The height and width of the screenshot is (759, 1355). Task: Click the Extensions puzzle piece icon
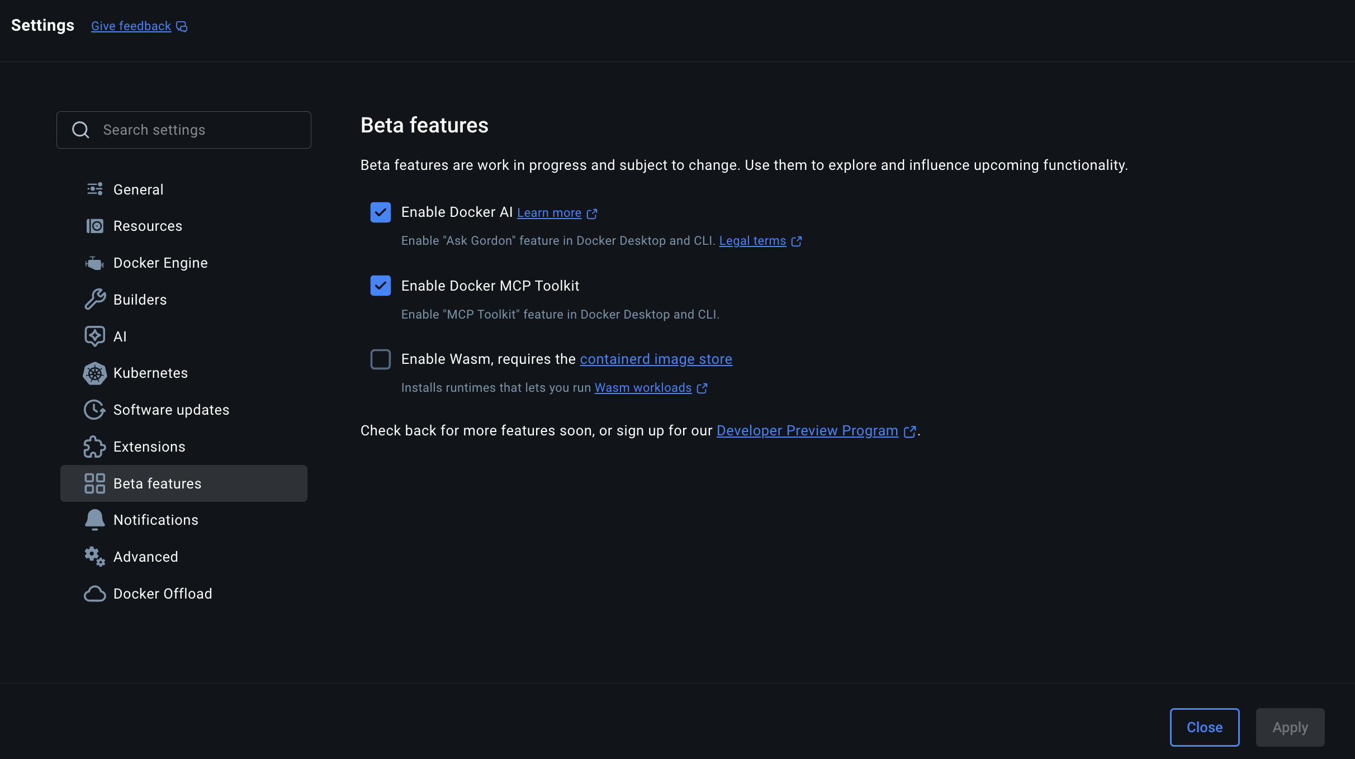[x=94, y=447]
